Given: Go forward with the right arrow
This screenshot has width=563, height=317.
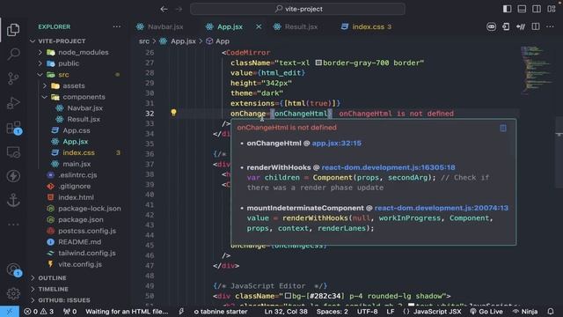Looking at the screenshot, I should (179, 9).
